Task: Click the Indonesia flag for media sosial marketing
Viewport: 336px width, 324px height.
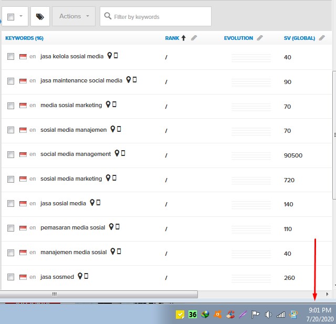Action: coord(23,106)
